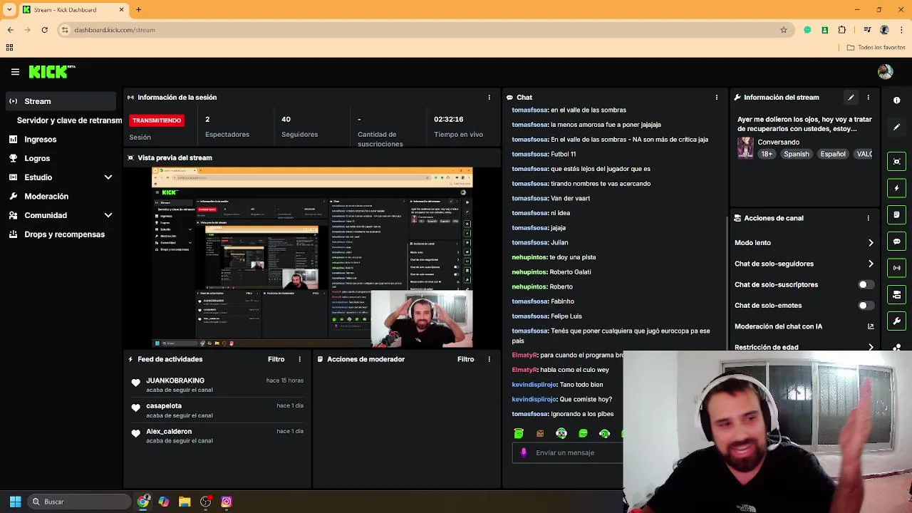912x513 pixels.
Task: Insert green emote with white headphones
Action: tap(561, 433)
